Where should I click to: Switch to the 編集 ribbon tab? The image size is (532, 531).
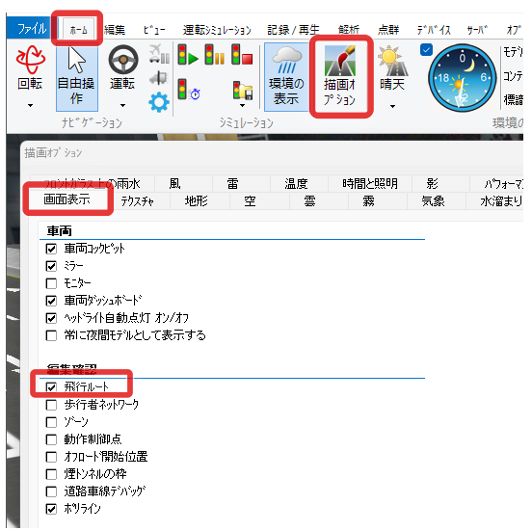pos(115,30)
